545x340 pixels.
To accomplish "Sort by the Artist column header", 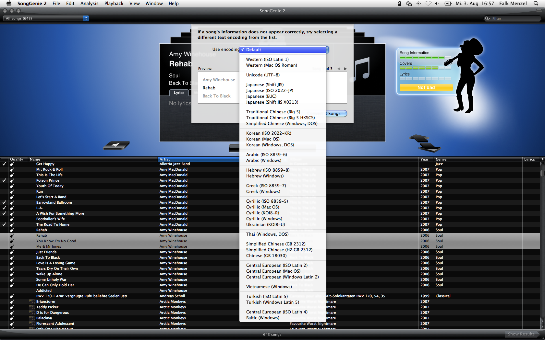I will [x=199, y=159].
